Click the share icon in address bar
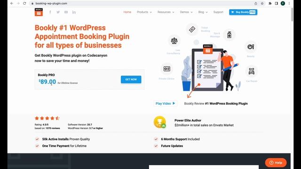This screenshot has height=169, width=301. point(256,3)
